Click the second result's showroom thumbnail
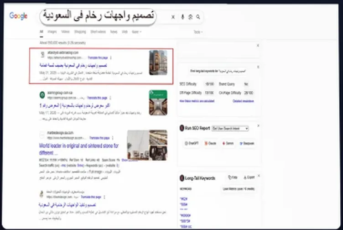This screenshot has width=343, height=230. [x=158, y=103]
